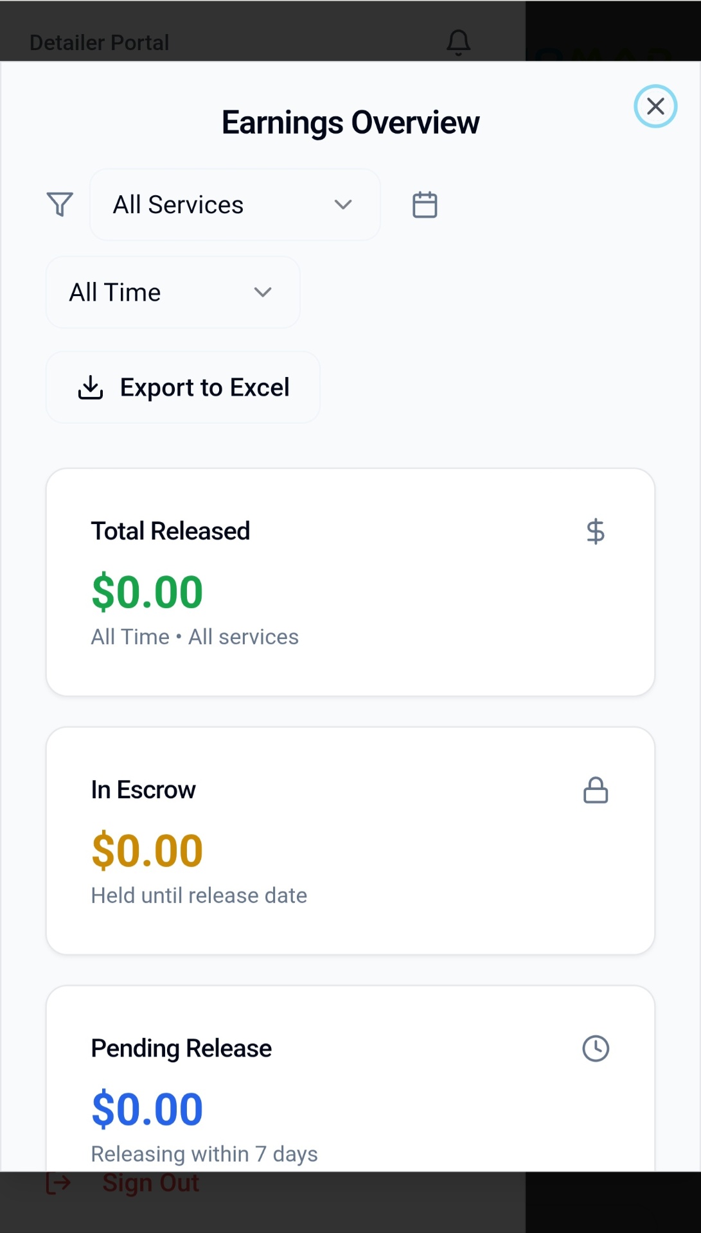Image resolution: width=701 pixels, height=1233 pixels.
Task: Click the lock icon in In Escrow card
Action: point(595,791)
